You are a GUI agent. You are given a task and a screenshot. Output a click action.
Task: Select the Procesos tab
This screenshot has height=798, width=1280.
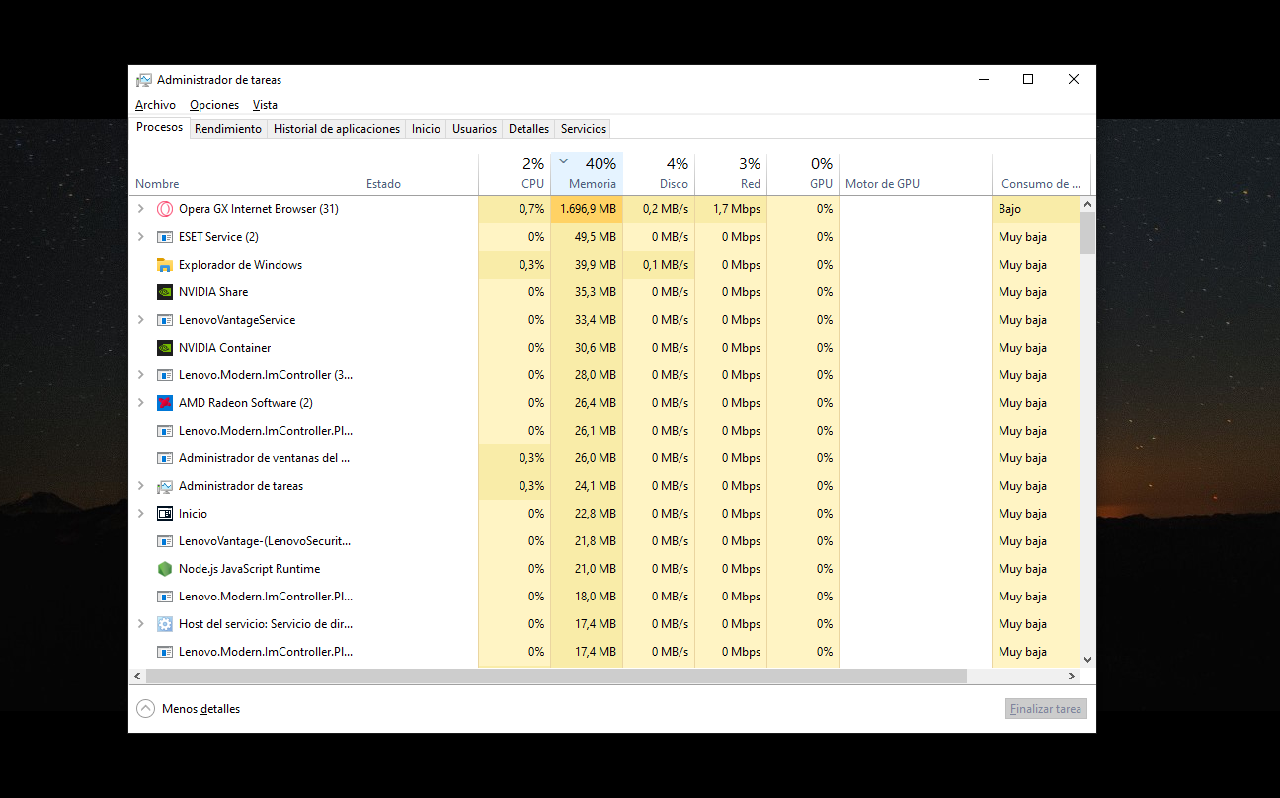click(160, 127)
